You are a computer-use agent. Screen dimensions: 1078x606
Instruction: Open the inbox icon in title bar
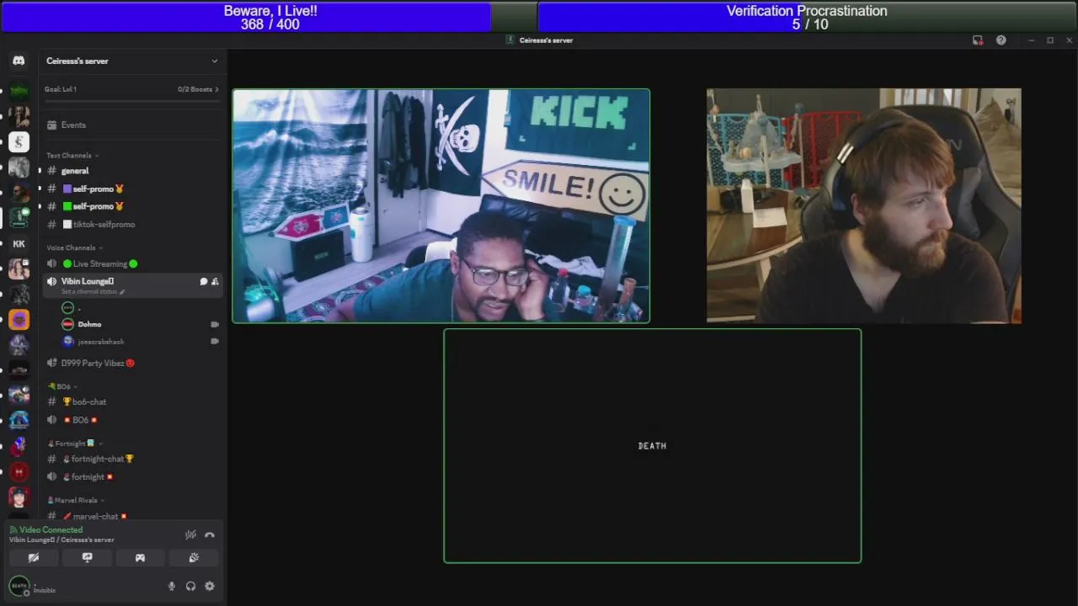977,40
